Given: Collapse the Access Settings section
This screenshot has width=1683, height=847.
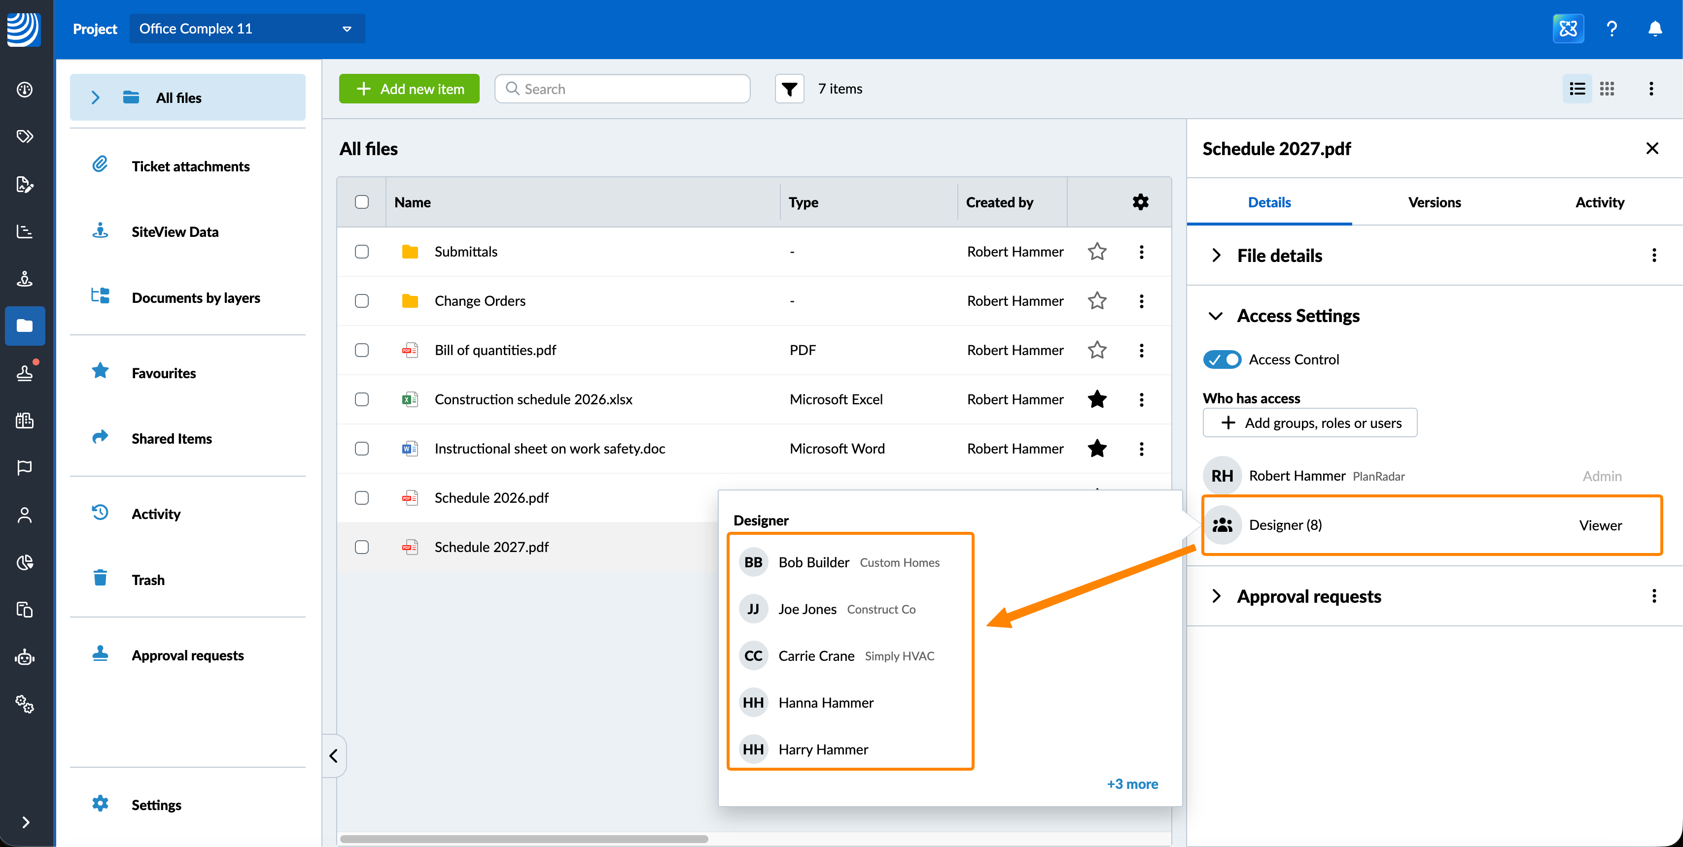Looking at the screenshot, I should pos(1216,316).
